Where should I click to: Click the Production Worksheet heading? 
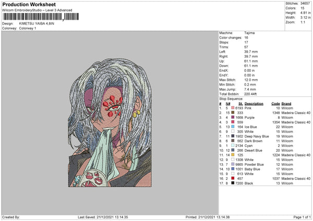29,4
